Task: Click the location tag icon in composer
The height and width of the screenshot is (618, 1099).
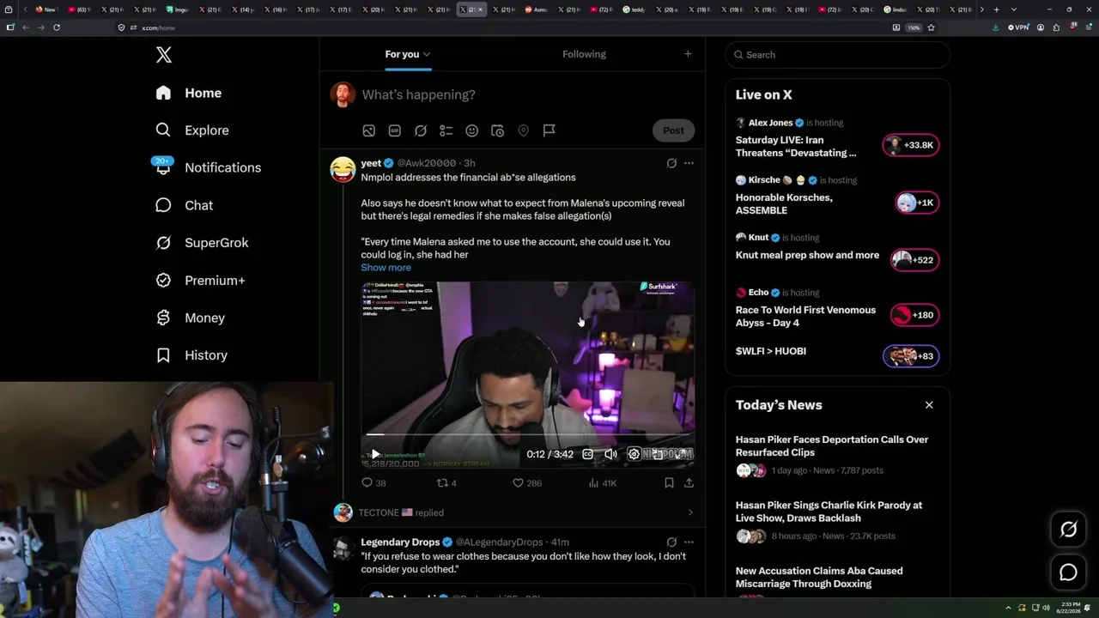Action: [523, 130]
